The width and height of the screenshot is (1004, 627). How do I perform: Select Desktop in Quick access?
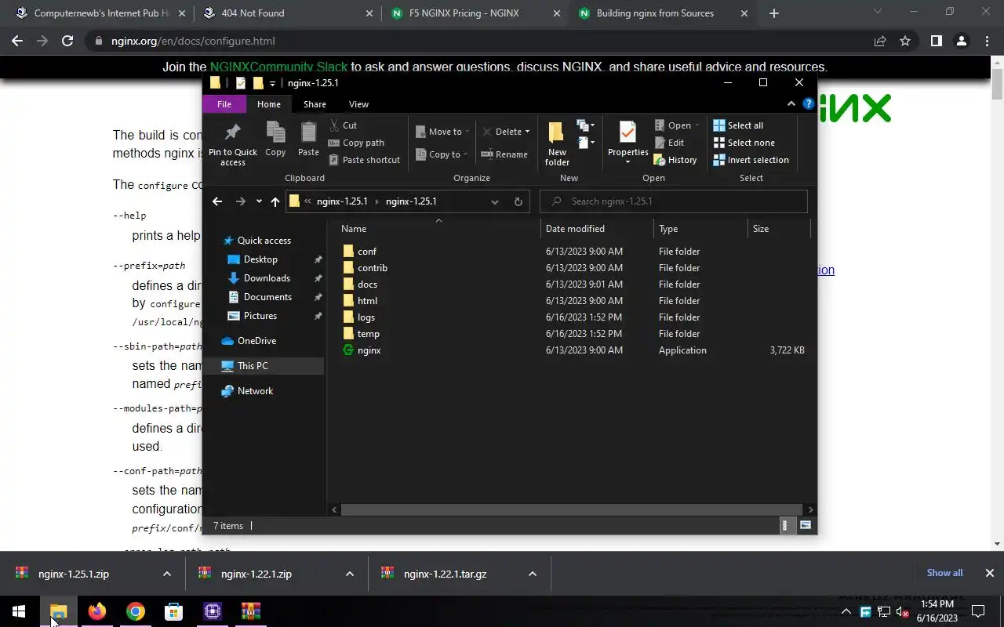click(260, 259)
